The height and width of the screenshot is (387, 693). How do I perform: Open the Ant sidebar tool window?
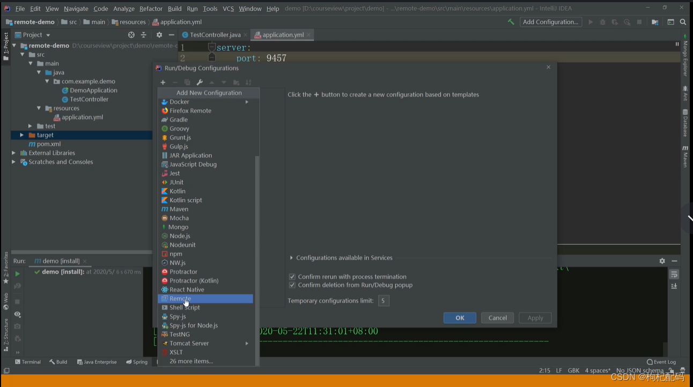click(685, 93)
